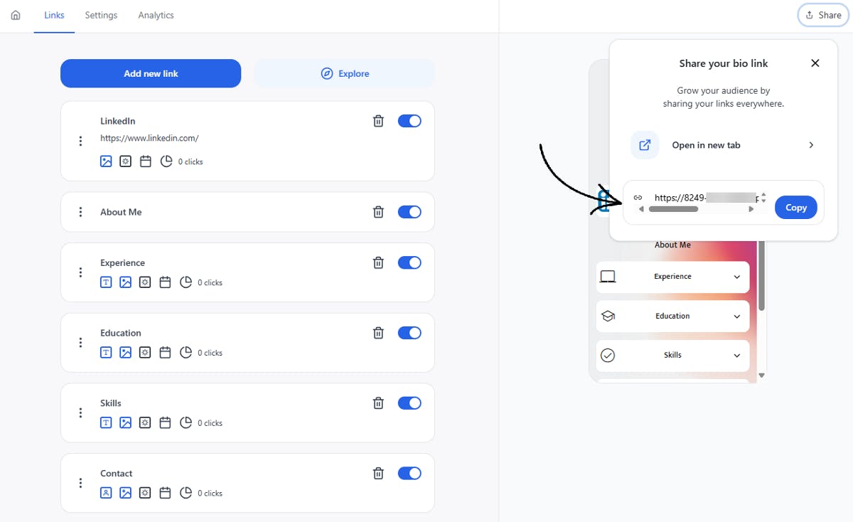Click the trash icon for Skills
853x522 pixels.
pos(378,403)
